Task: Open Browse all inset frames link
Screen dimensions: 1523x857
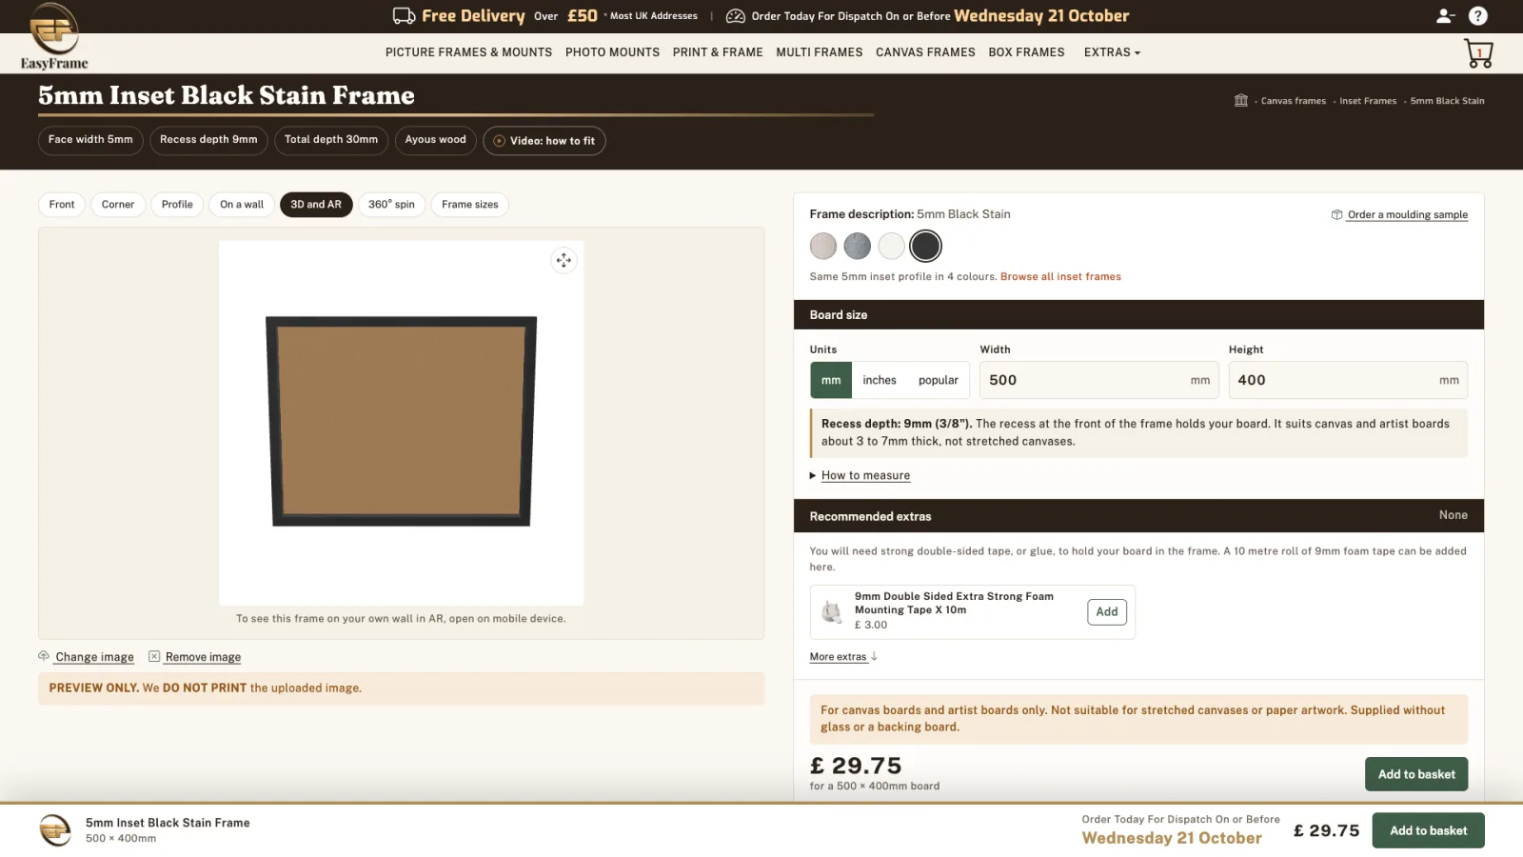Action: (x=1060, y=277)
